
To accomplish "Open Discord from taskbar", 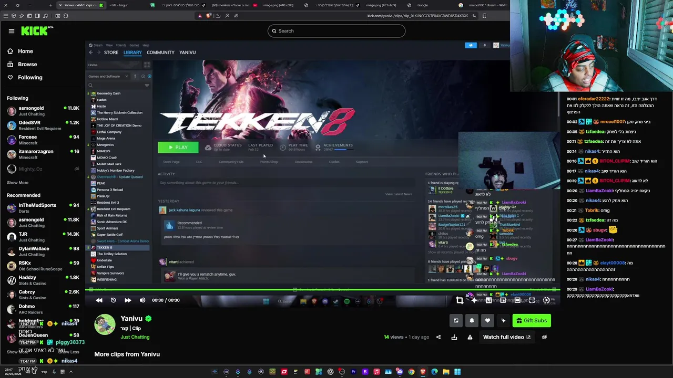I will click(x=400, y=372).
